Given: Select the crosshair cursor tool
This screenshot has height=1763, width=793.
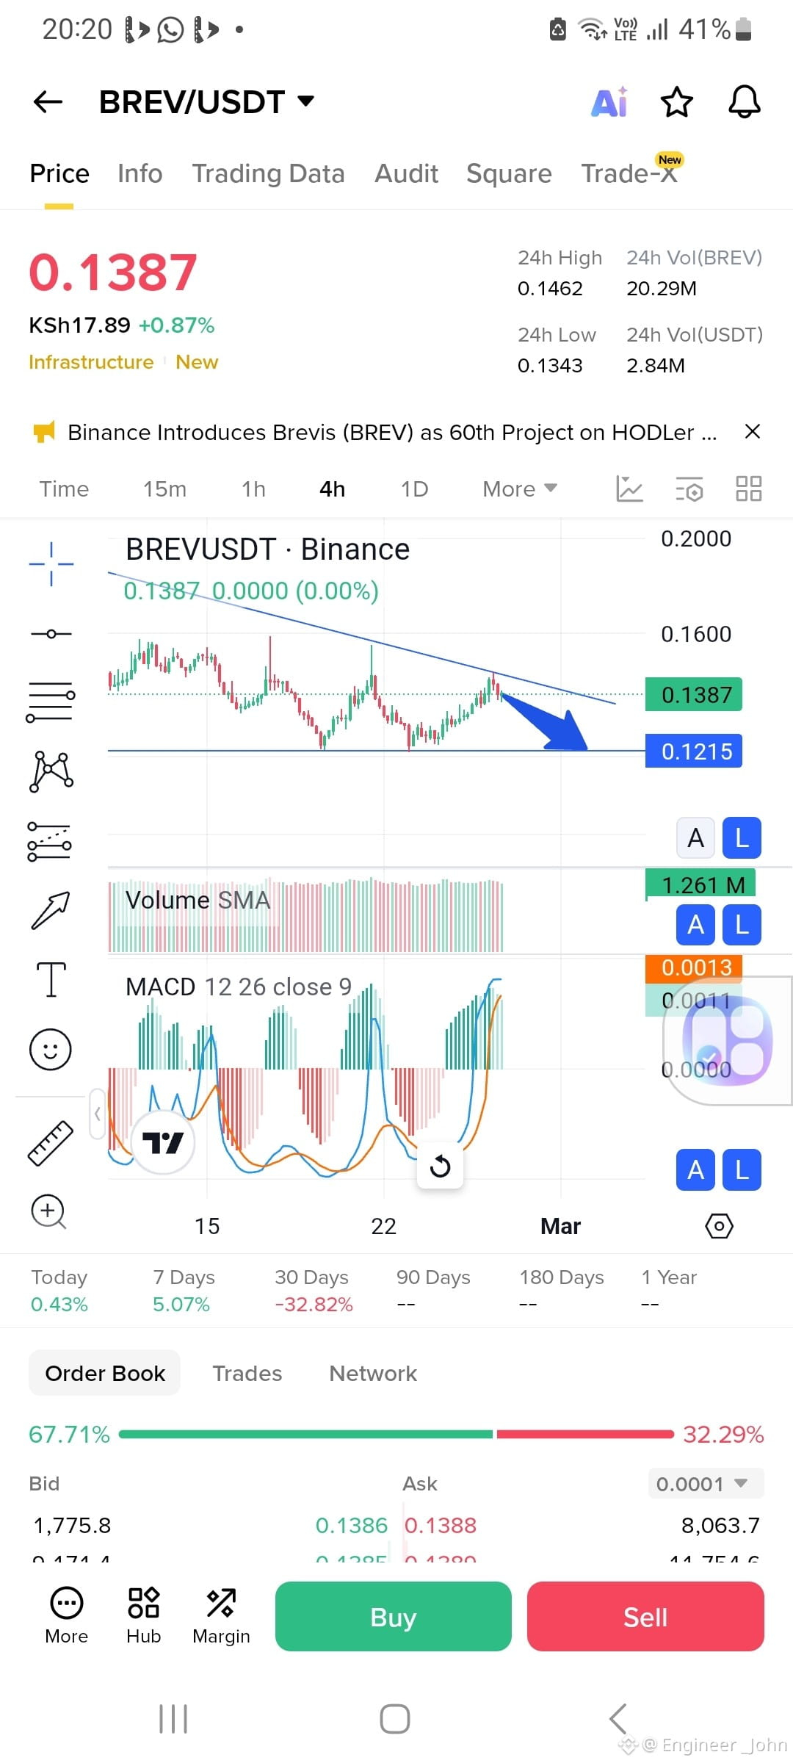Looking at the screenshot, I should point(51,564).
